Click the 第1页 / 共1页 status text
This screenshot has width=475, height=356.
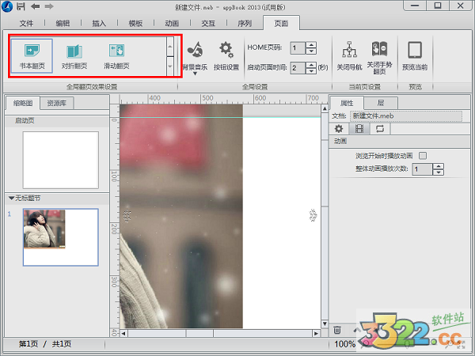45,344
